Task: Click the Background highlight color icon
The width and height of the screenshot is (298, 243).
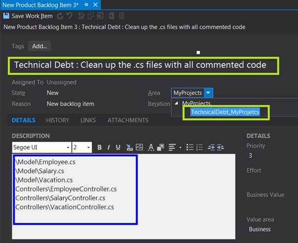Action: [x=161, y=147]
